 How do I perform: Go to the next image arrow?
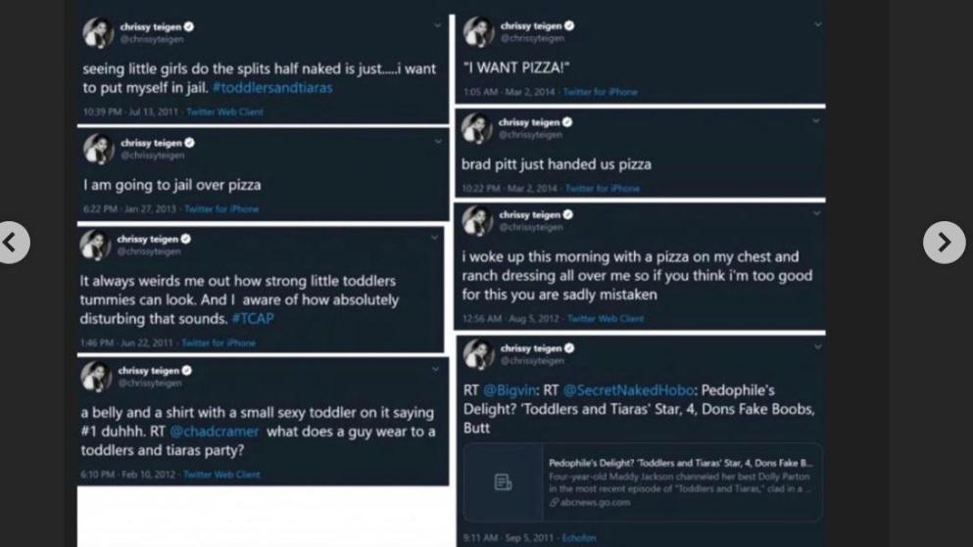[x=944, y=243]
